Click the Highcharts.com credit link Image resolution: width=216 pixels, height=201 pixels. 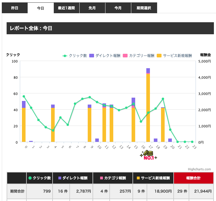(199, 169)
